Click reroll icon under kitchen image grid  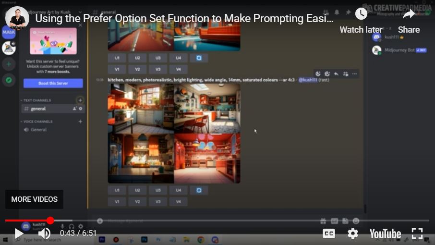tap(199, 190)
